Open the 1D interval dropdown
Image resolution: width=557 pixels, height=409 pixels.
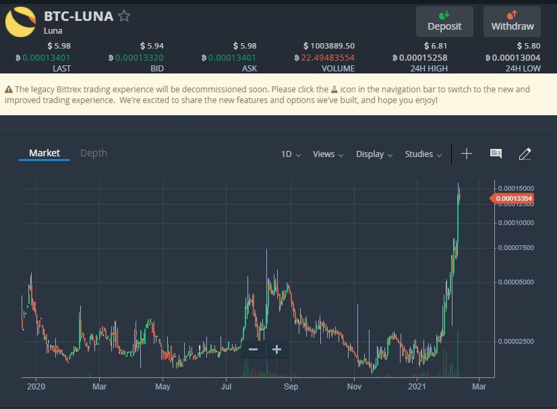[291, 154]
